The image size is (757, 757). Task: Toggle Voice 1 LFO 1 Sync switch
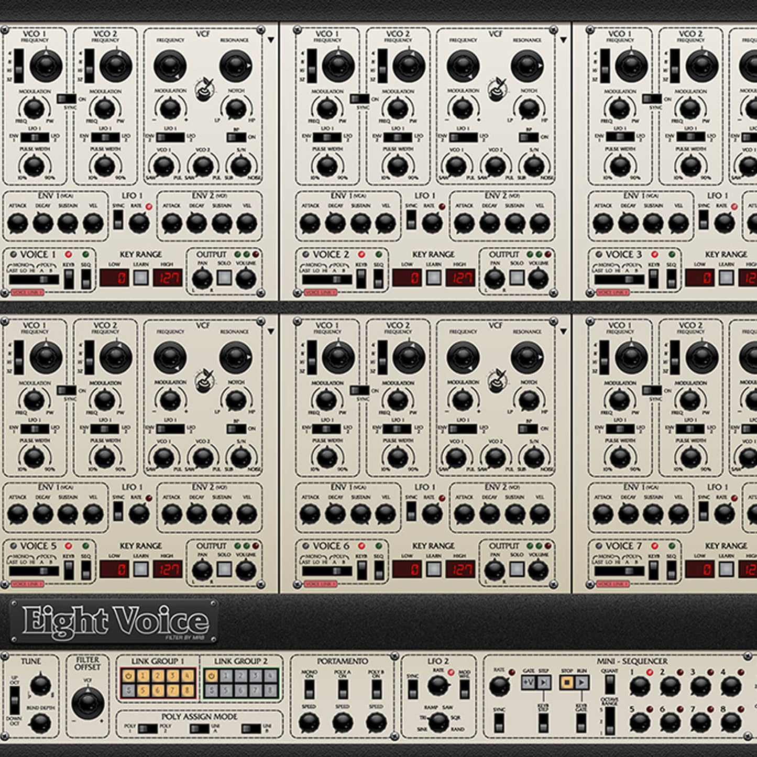point(118,219)
